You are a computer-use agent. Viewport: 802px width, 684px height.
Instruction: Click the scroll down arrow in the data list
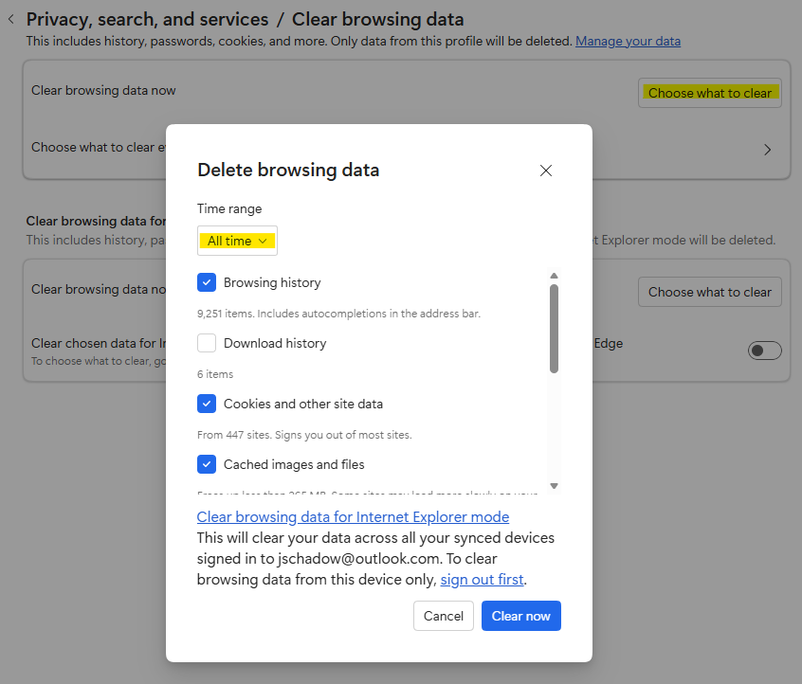click(x=554, y=486)
